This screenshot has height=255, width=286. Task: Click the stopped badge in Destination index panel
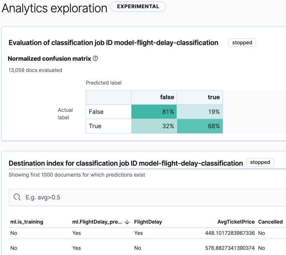pos(260,162)
